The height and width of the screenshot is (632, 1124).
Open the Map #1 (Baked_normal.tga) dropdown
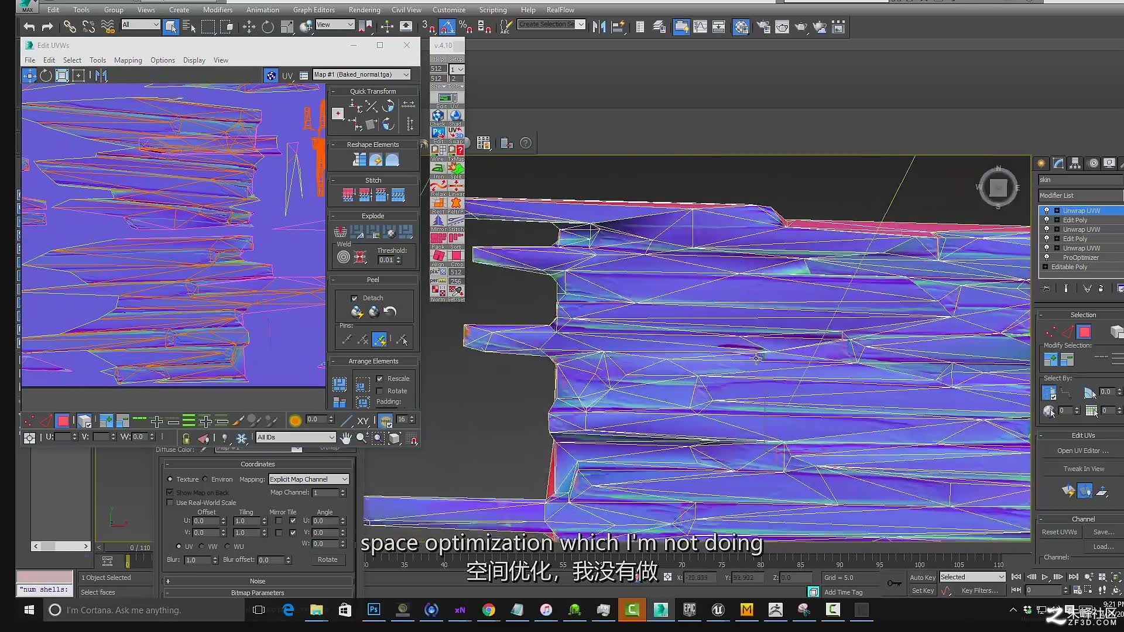click(x=361, y=75)
